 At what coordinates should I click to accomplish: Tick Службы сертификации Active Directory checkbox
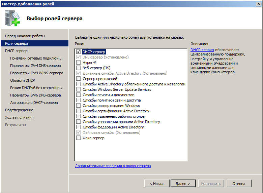pos(78,111)
